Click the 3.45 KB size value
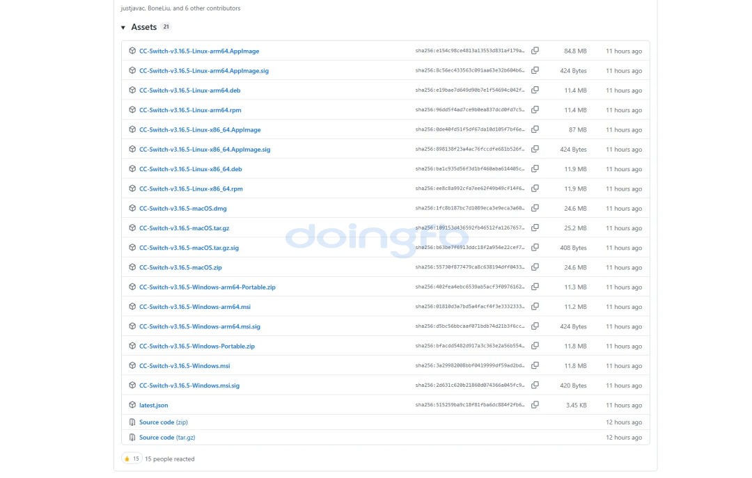The height and width of the screenshot is (478, 752). (576, 405)
